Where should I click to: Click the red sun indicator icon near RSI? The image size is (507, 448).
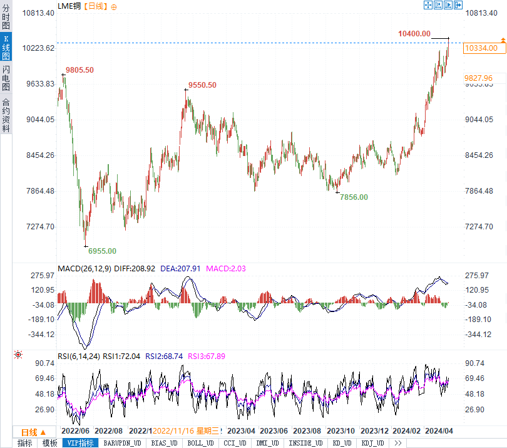pyautogui.click(x=18, y=355)
